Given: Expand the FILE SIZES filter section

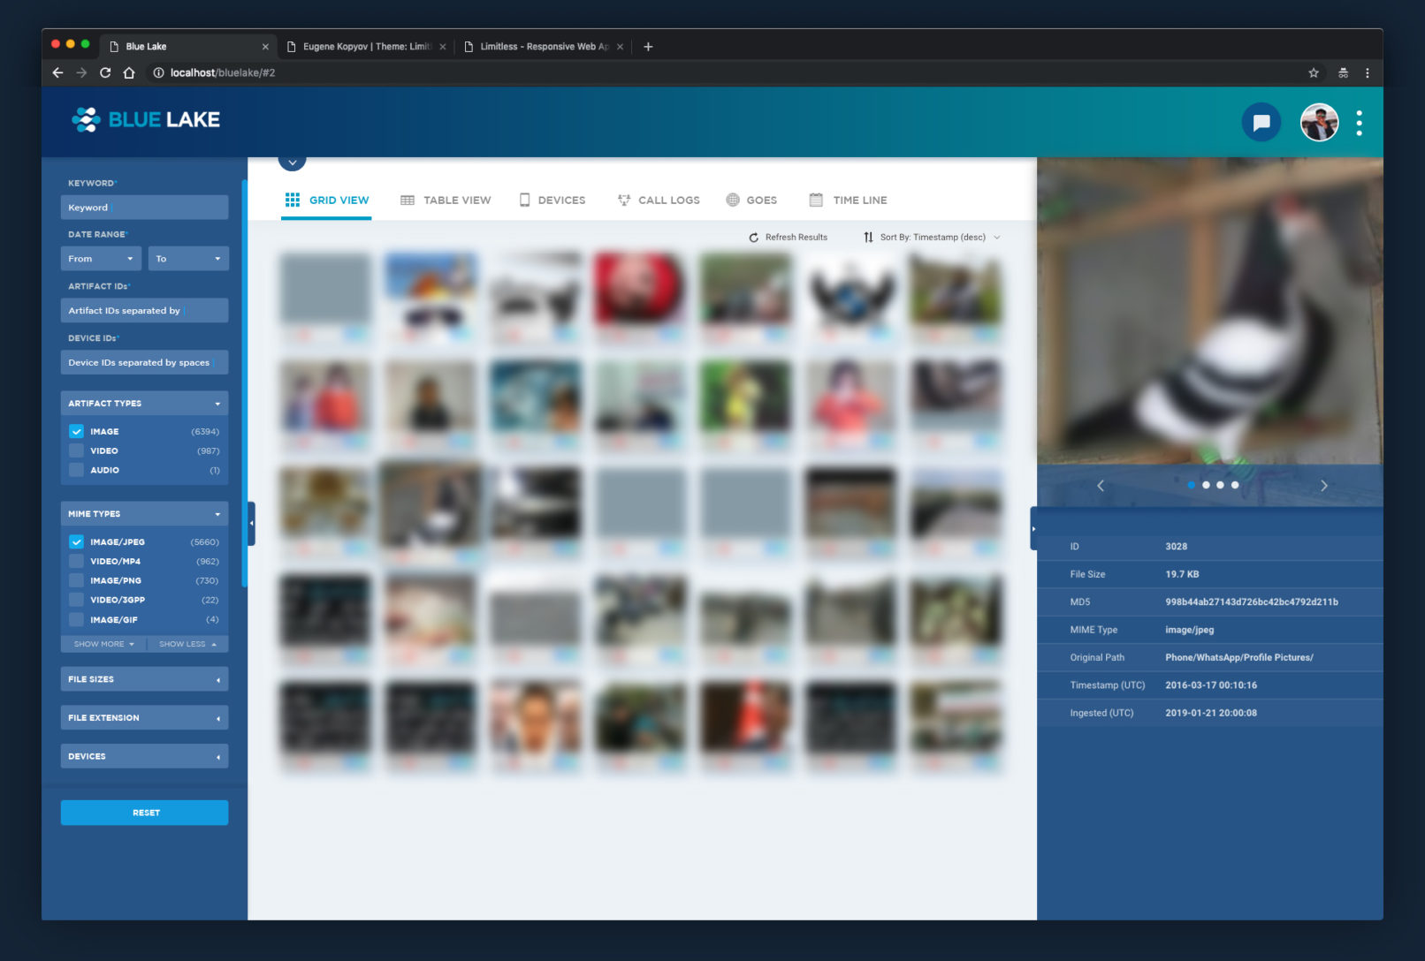Looking at the screenshot, I should [144, 679].
